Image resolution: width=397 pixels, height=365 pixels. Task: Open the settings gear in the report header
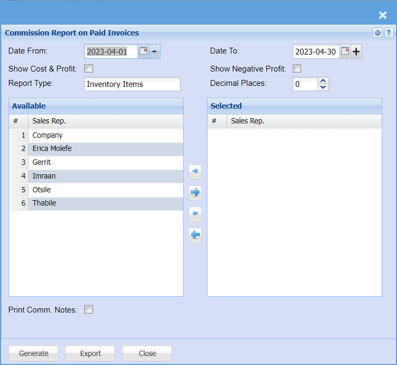coord(377,33)
